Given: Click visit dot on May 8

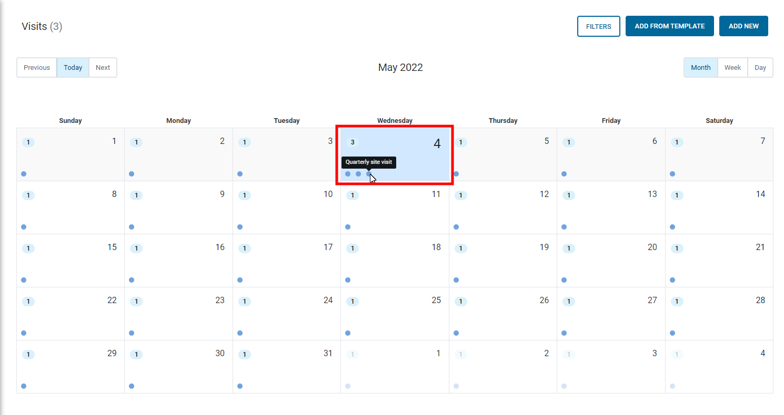Looking at the screenshot, I should (x=24, y=227).
